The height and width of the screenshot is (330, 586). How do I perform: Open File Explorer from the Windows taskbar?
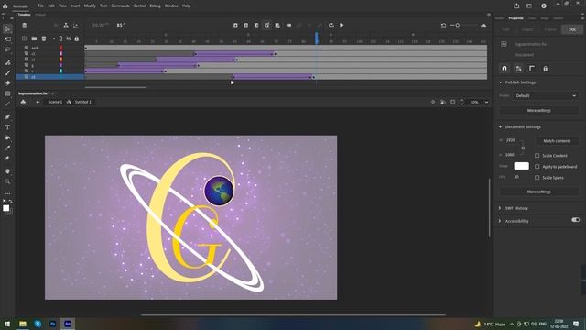[x=23, y=324]
